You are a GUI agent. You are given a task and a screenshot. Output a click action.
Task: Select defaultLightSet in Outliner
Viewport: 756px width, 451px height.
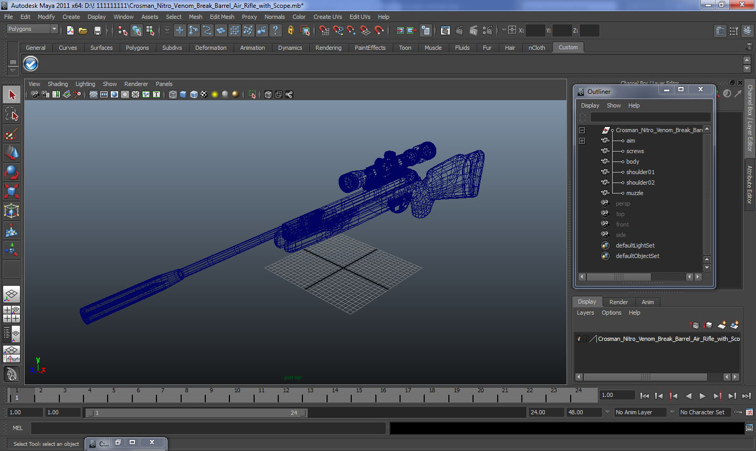tap(635, 245)
